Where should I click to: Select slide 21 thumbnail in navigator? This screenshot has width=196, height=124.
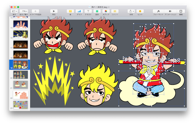pyautogui.click(x=21, y=85)
